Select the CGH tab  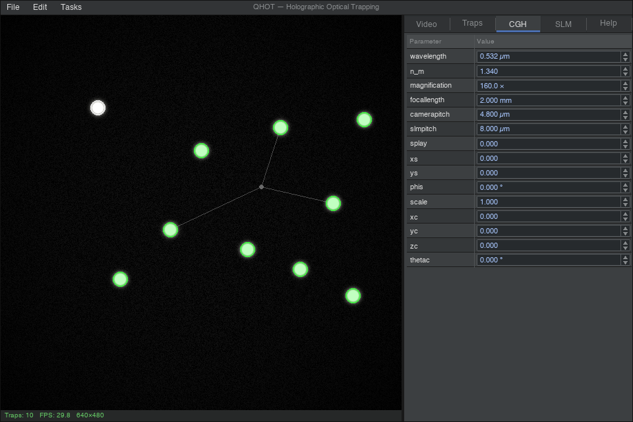(518, 24)
